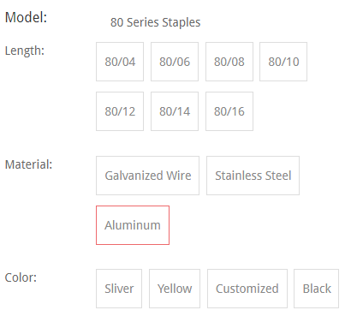Click the Material label
363x316 pixels.
click(28, 164)
